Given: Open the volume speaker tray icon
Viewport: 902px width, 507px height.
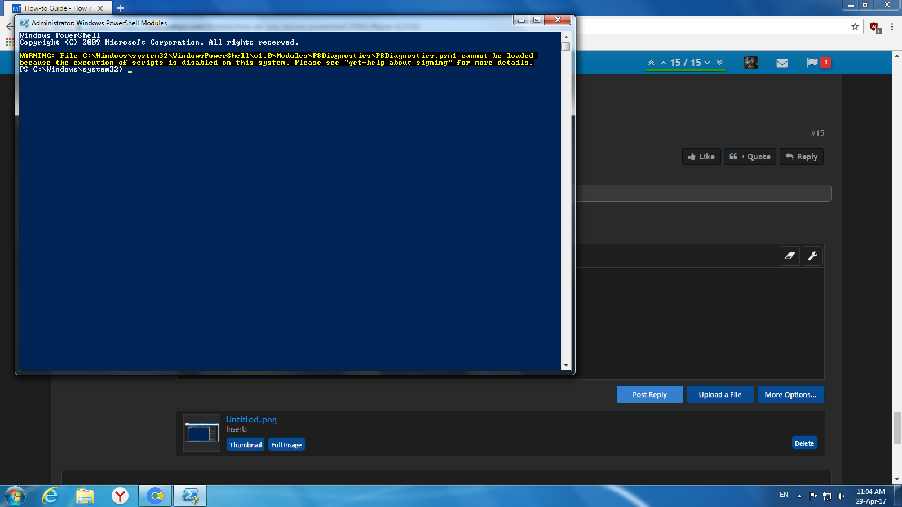Looking at the screenshot, I should 841,496.
